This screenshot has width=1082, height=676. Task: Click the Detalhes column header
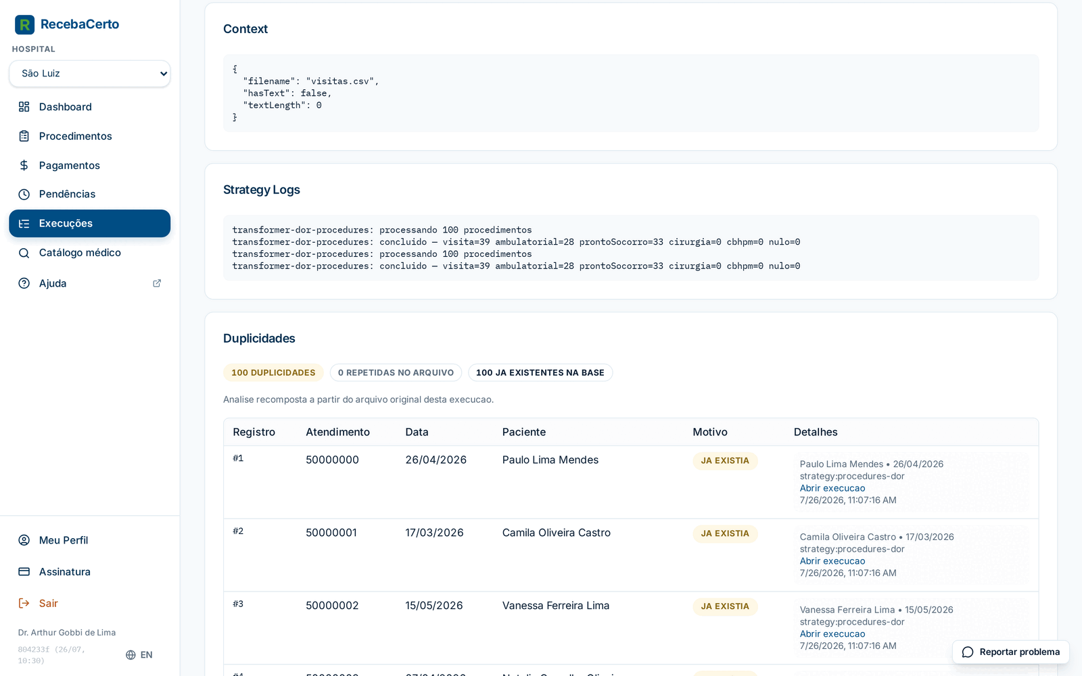[x=816, y=432]
